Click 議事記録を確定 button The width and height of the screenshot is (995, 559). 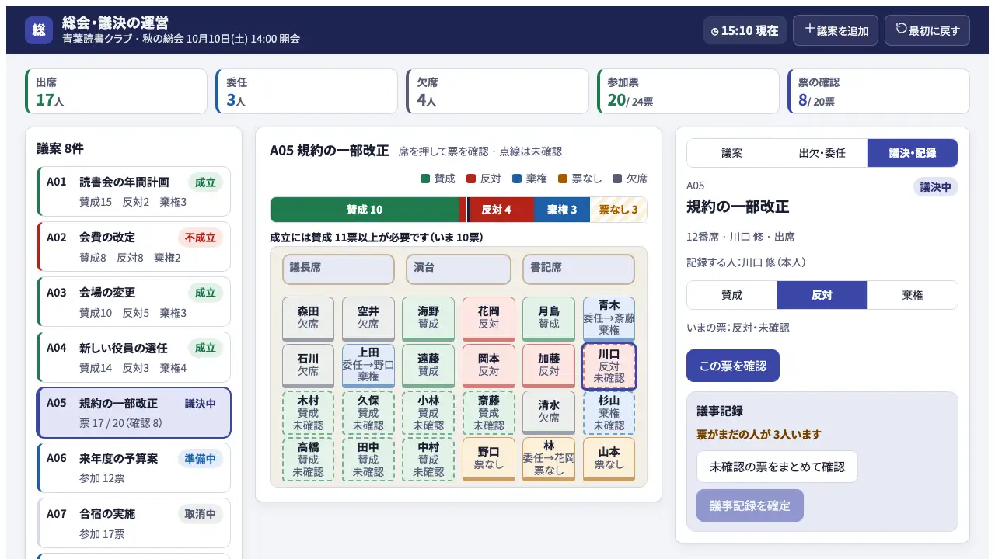tap(750, 505)
